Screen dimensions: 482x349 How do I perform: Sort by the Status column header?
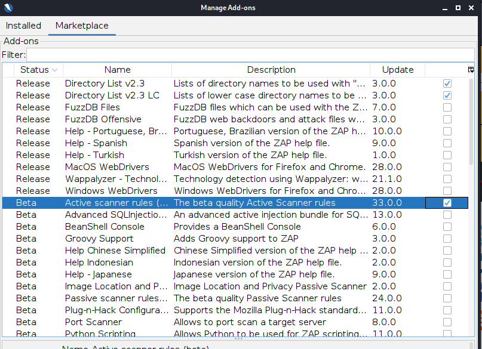pyautogui.click(x=38, y=70)
